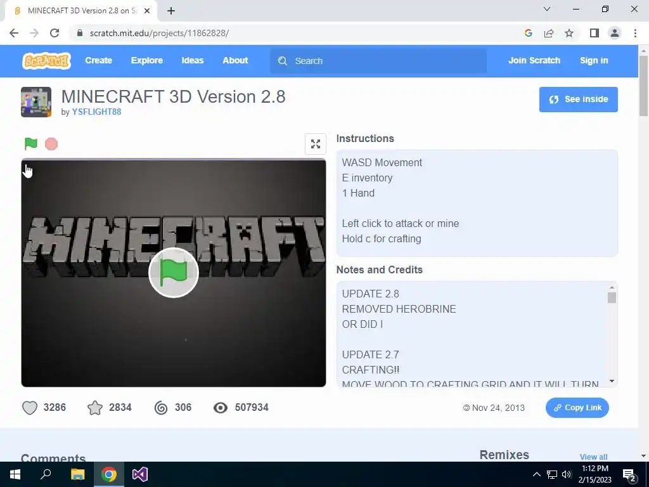Click the red stop button above stage

click(51, 144)
